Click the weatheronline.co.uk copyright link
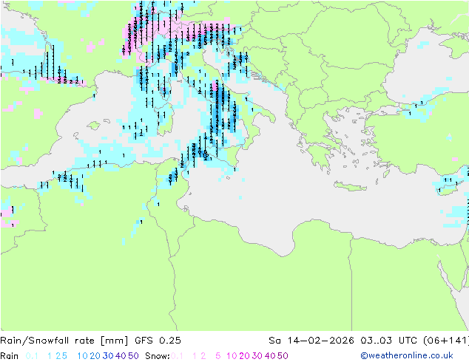469x362 pixels. (407, 355)
